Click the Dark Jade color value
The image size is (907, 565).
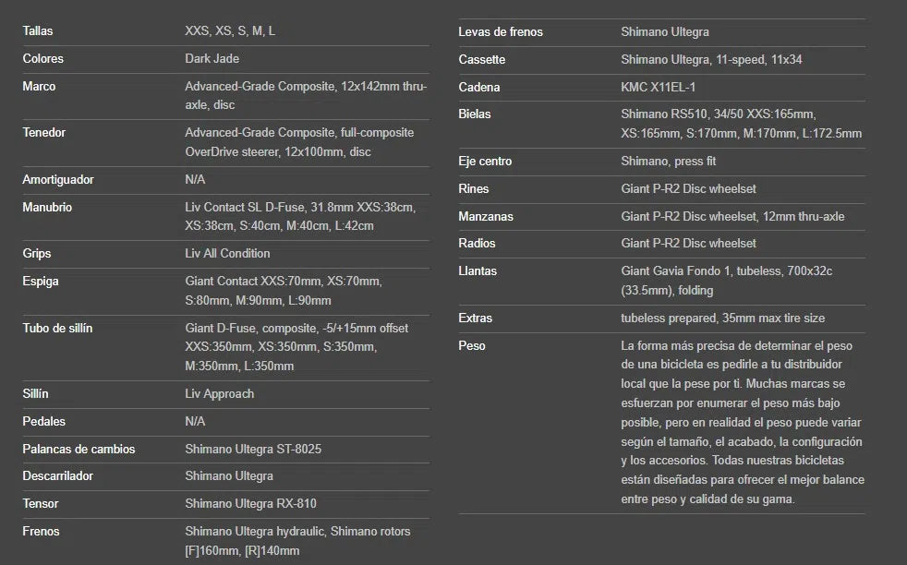[212, 59]
